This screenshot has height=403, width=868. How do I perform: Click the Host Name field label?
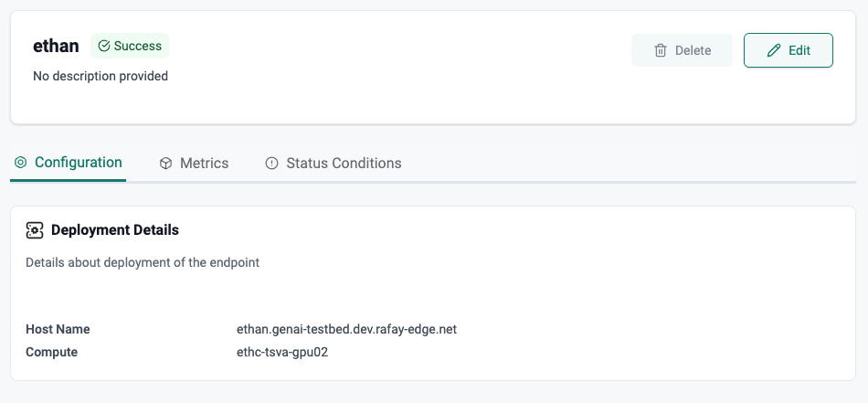tap(58, 329)
